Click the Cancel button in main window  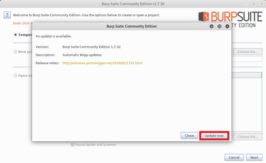click(x=234, y=157)
